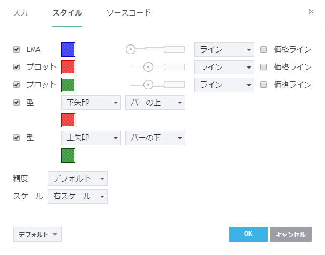Click the キャンセル button
The image size is (325, 255).
(x=291, y=234)
